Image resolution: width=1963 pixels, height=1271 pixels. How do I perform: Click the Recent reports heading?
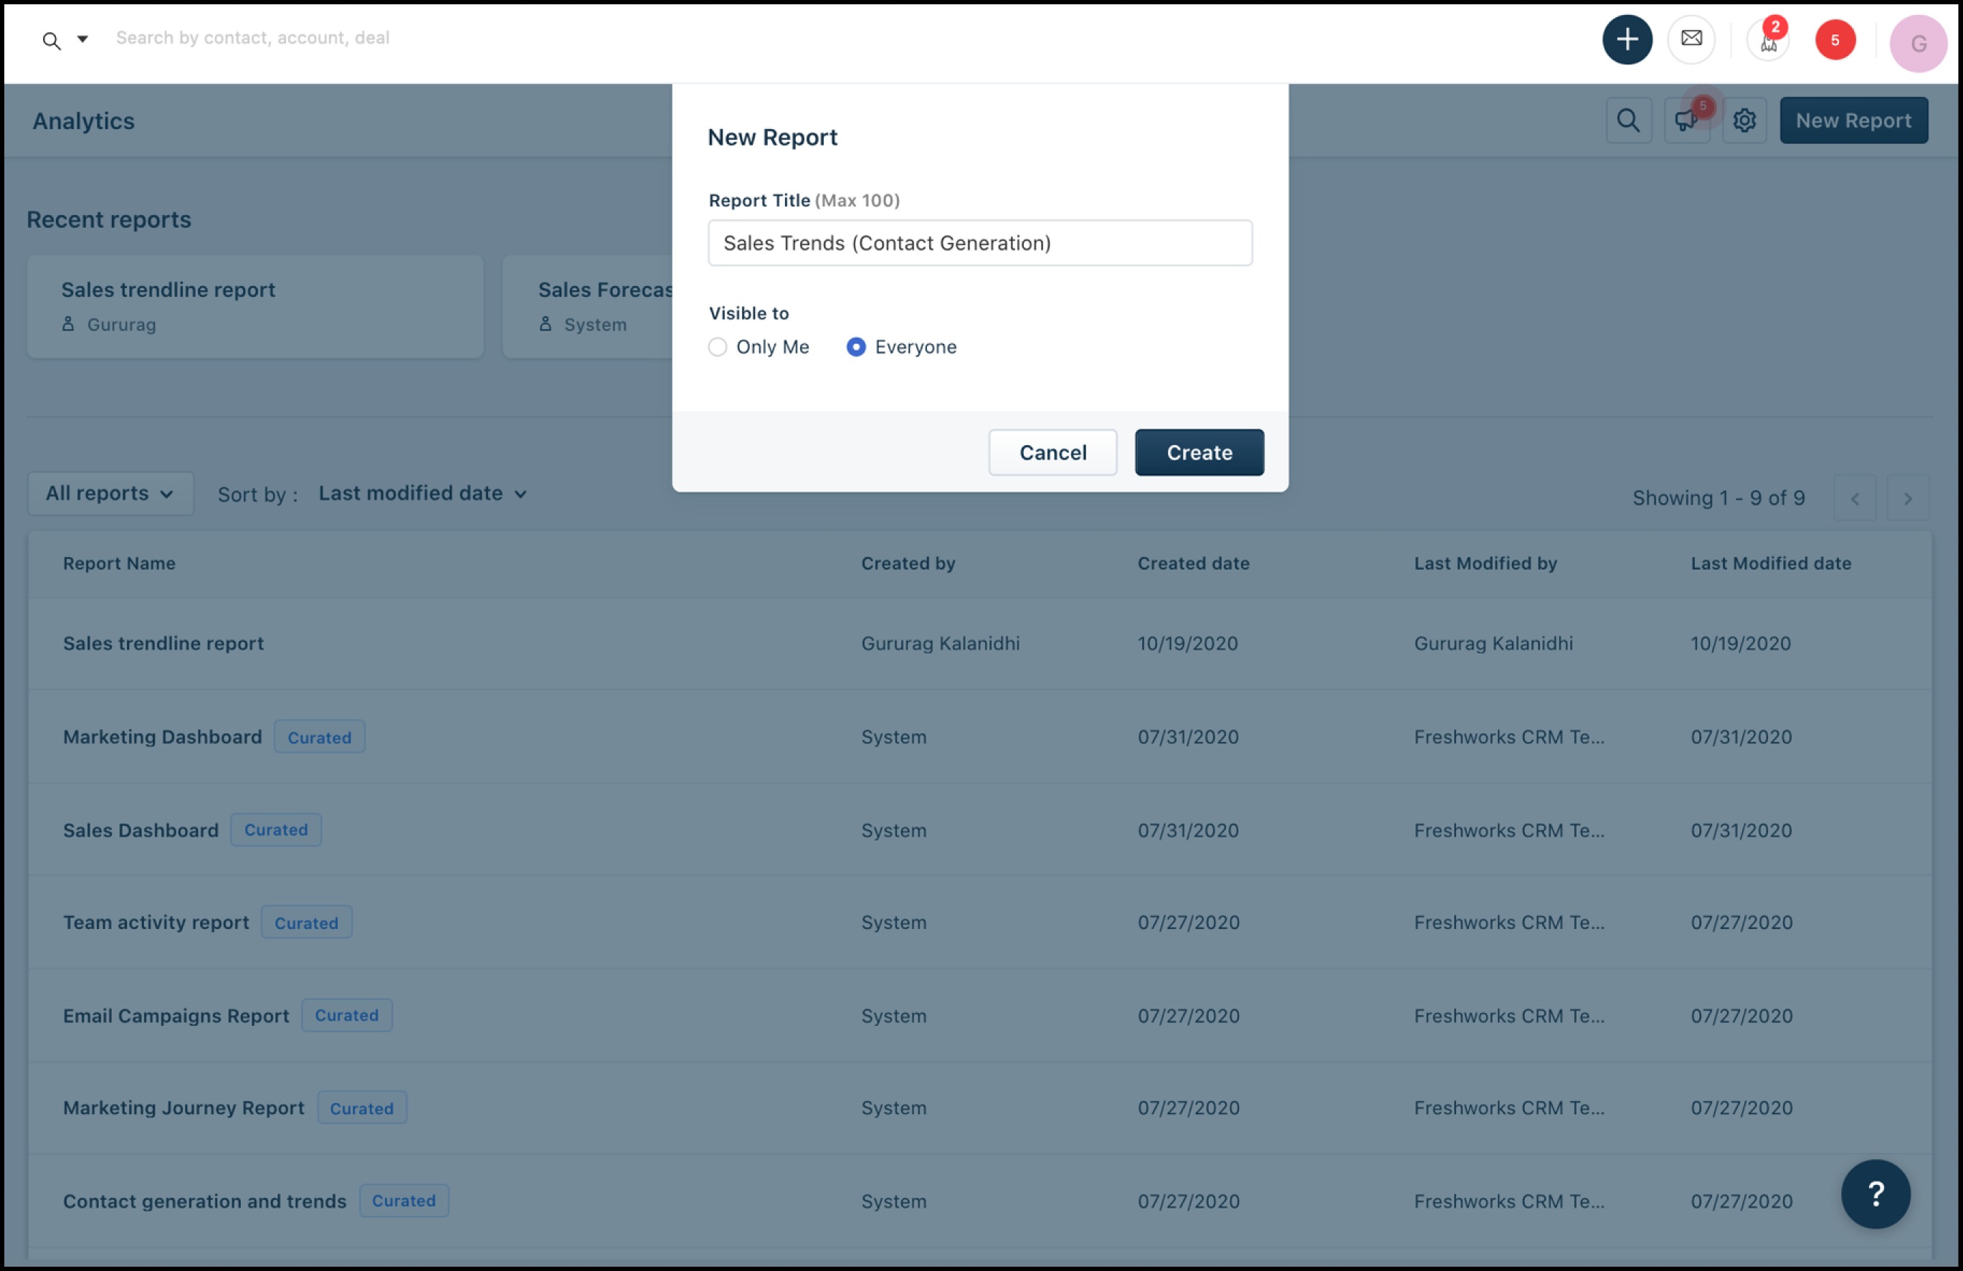pyautogui.click(x=109, y=219)
